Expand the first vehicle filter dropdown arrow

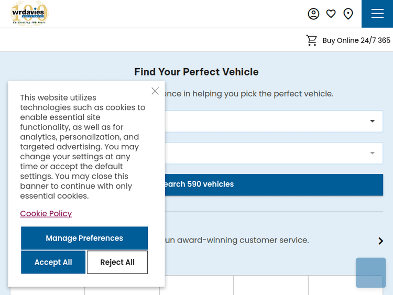click(372, 121)
